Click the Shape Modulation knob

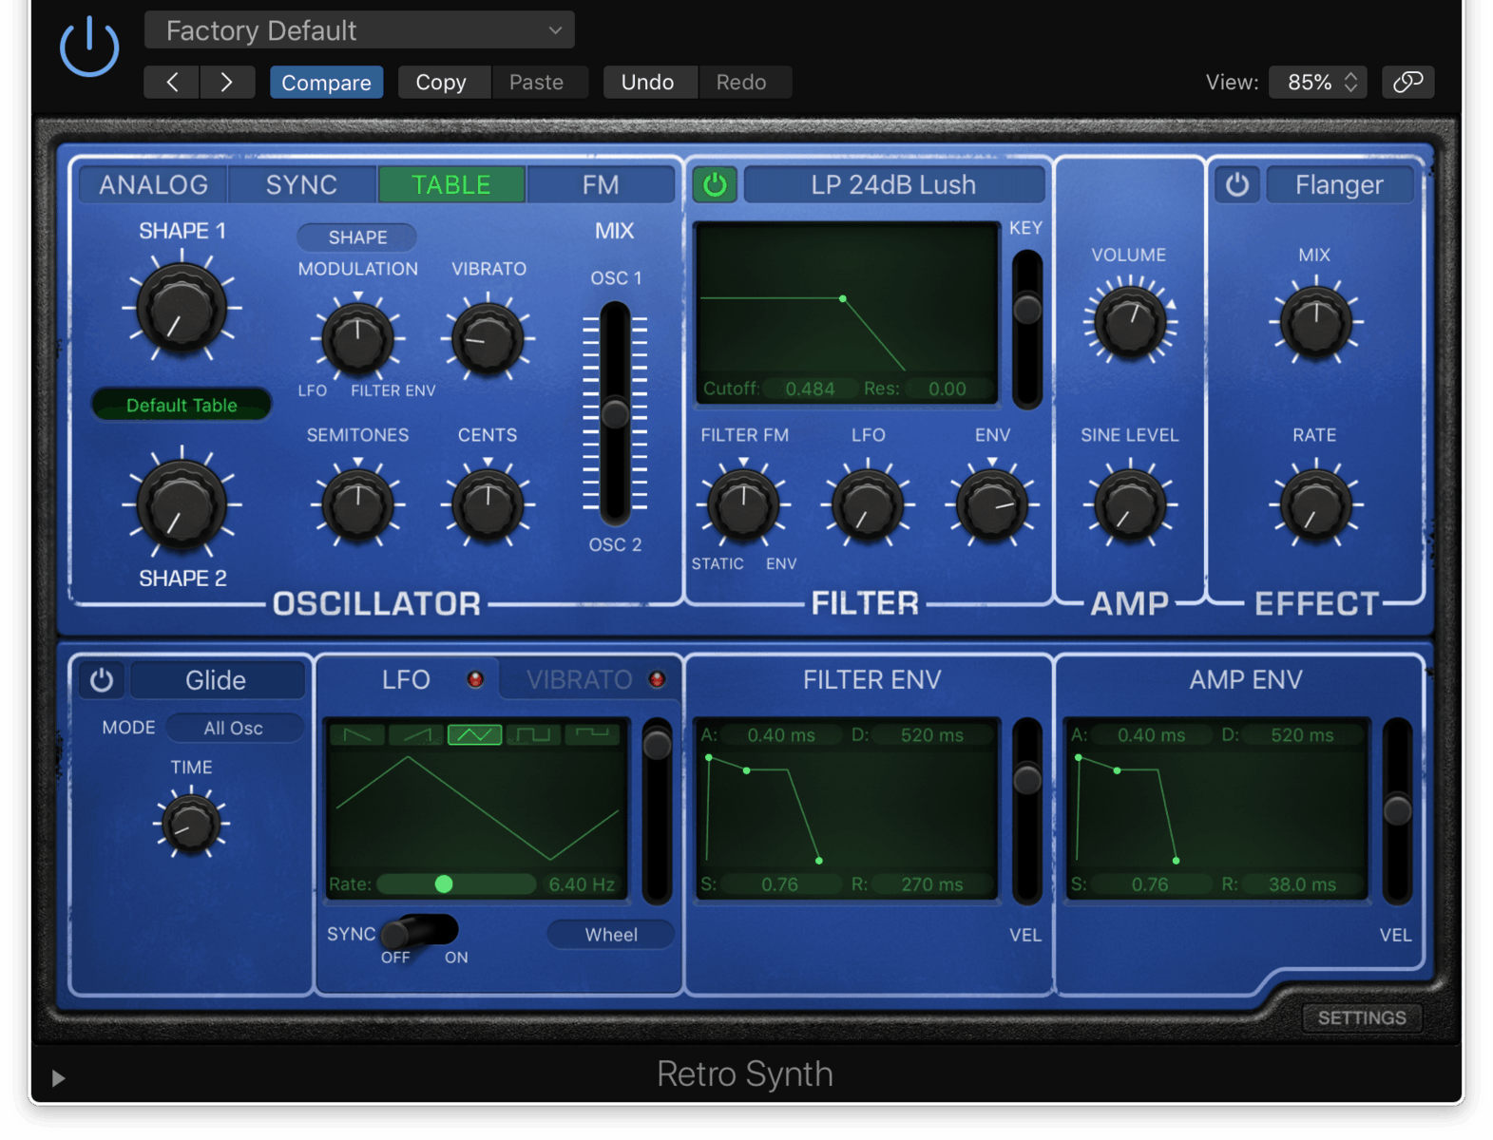(357, 339)
